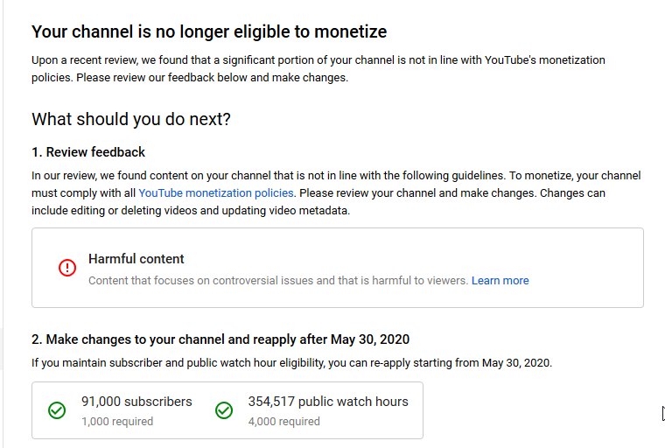Image resolution: width=665 pixels, height=448 pixels.
Task: Click the green checkmark beside 91,000 subscribers
Action: point(57,410)
